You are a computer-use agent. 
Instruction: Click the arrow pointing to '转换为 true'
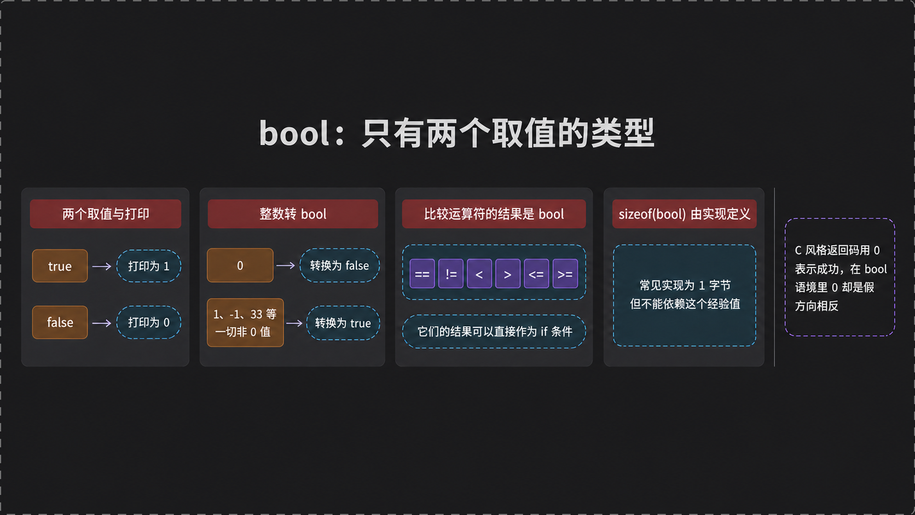pyautogui.click(x=294, y=323)
